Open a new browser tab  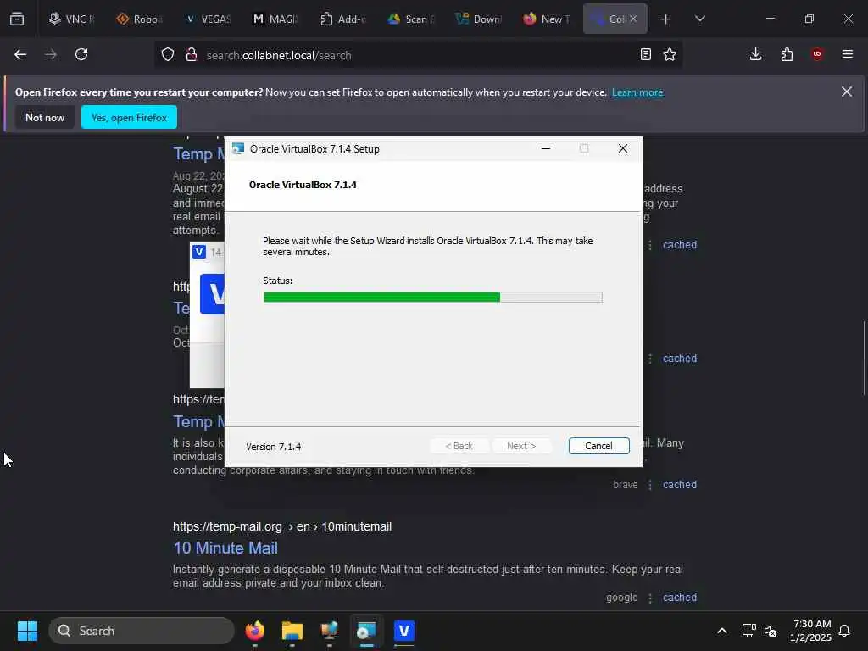666,19
